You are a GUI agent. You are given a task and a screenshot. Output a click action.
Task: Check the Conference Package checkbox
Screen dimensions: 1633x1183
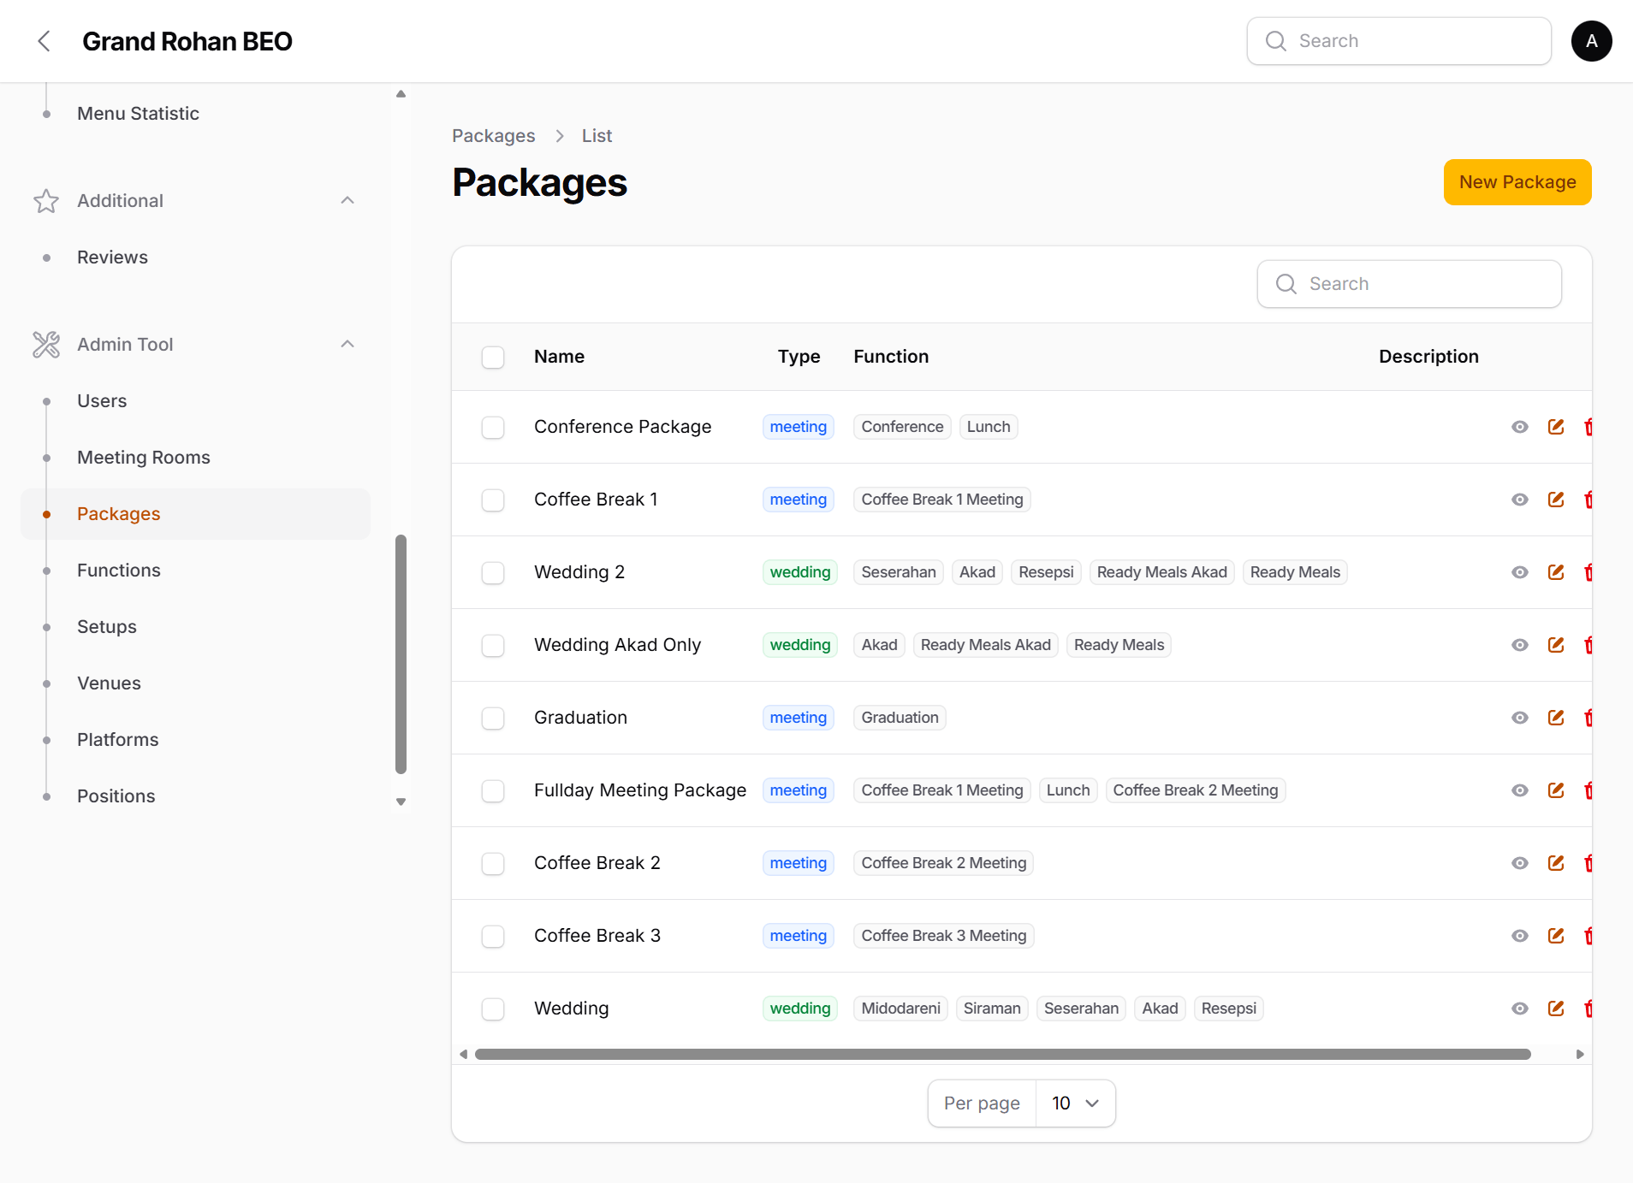point(493,427)
